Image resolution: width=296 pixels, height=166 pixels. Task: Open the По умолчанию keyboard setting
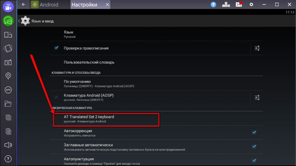156,84
